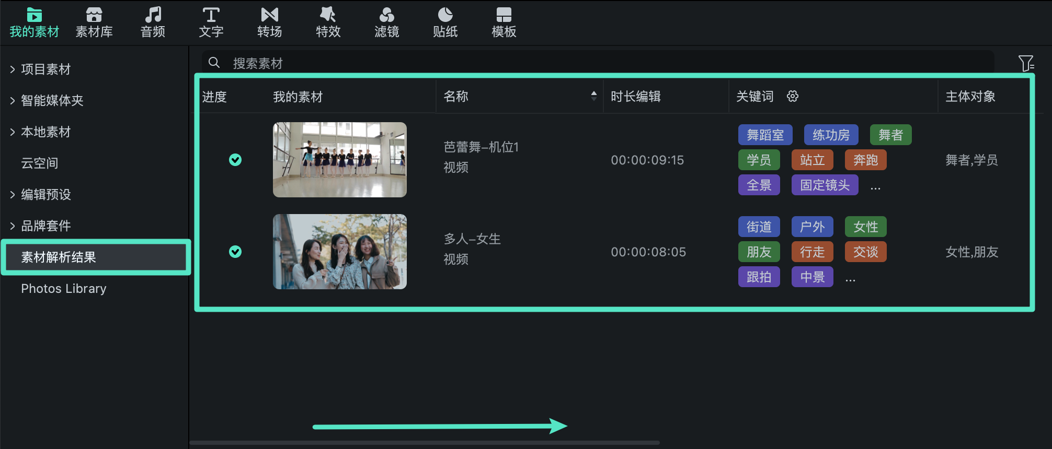This screenshot has width=1052, height=449.
Task: Expand the 品牌套件 section
Action: [13, 226]
